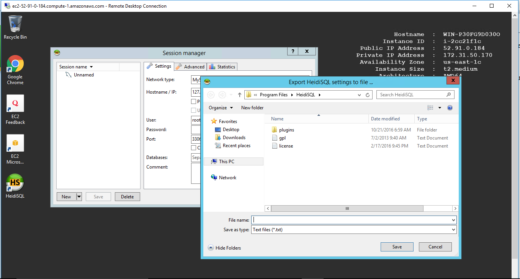Toggle checkbox below the Port field

pyautogui.click(x=193, y=148)
